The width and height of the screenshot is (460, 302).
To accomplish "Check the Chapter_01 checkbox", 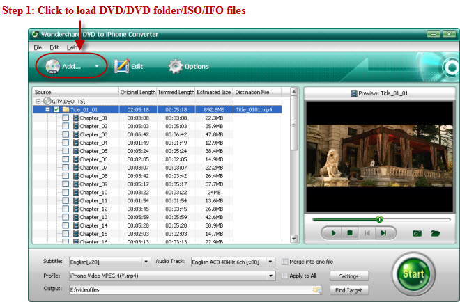I will (x=66, y=118).
